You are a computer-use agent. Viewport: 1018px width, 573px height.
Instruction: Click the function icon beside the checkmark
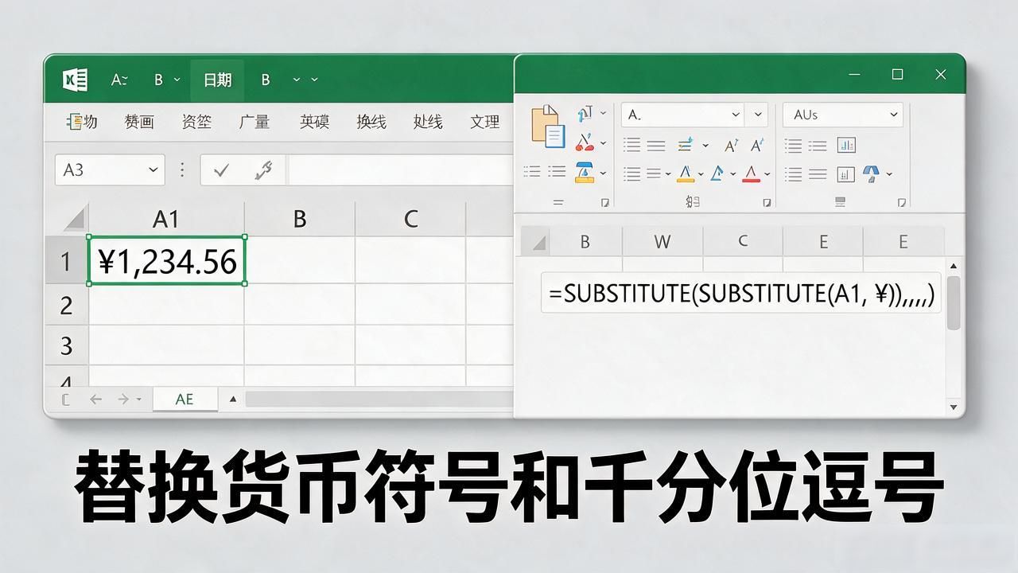click(263, 170)
